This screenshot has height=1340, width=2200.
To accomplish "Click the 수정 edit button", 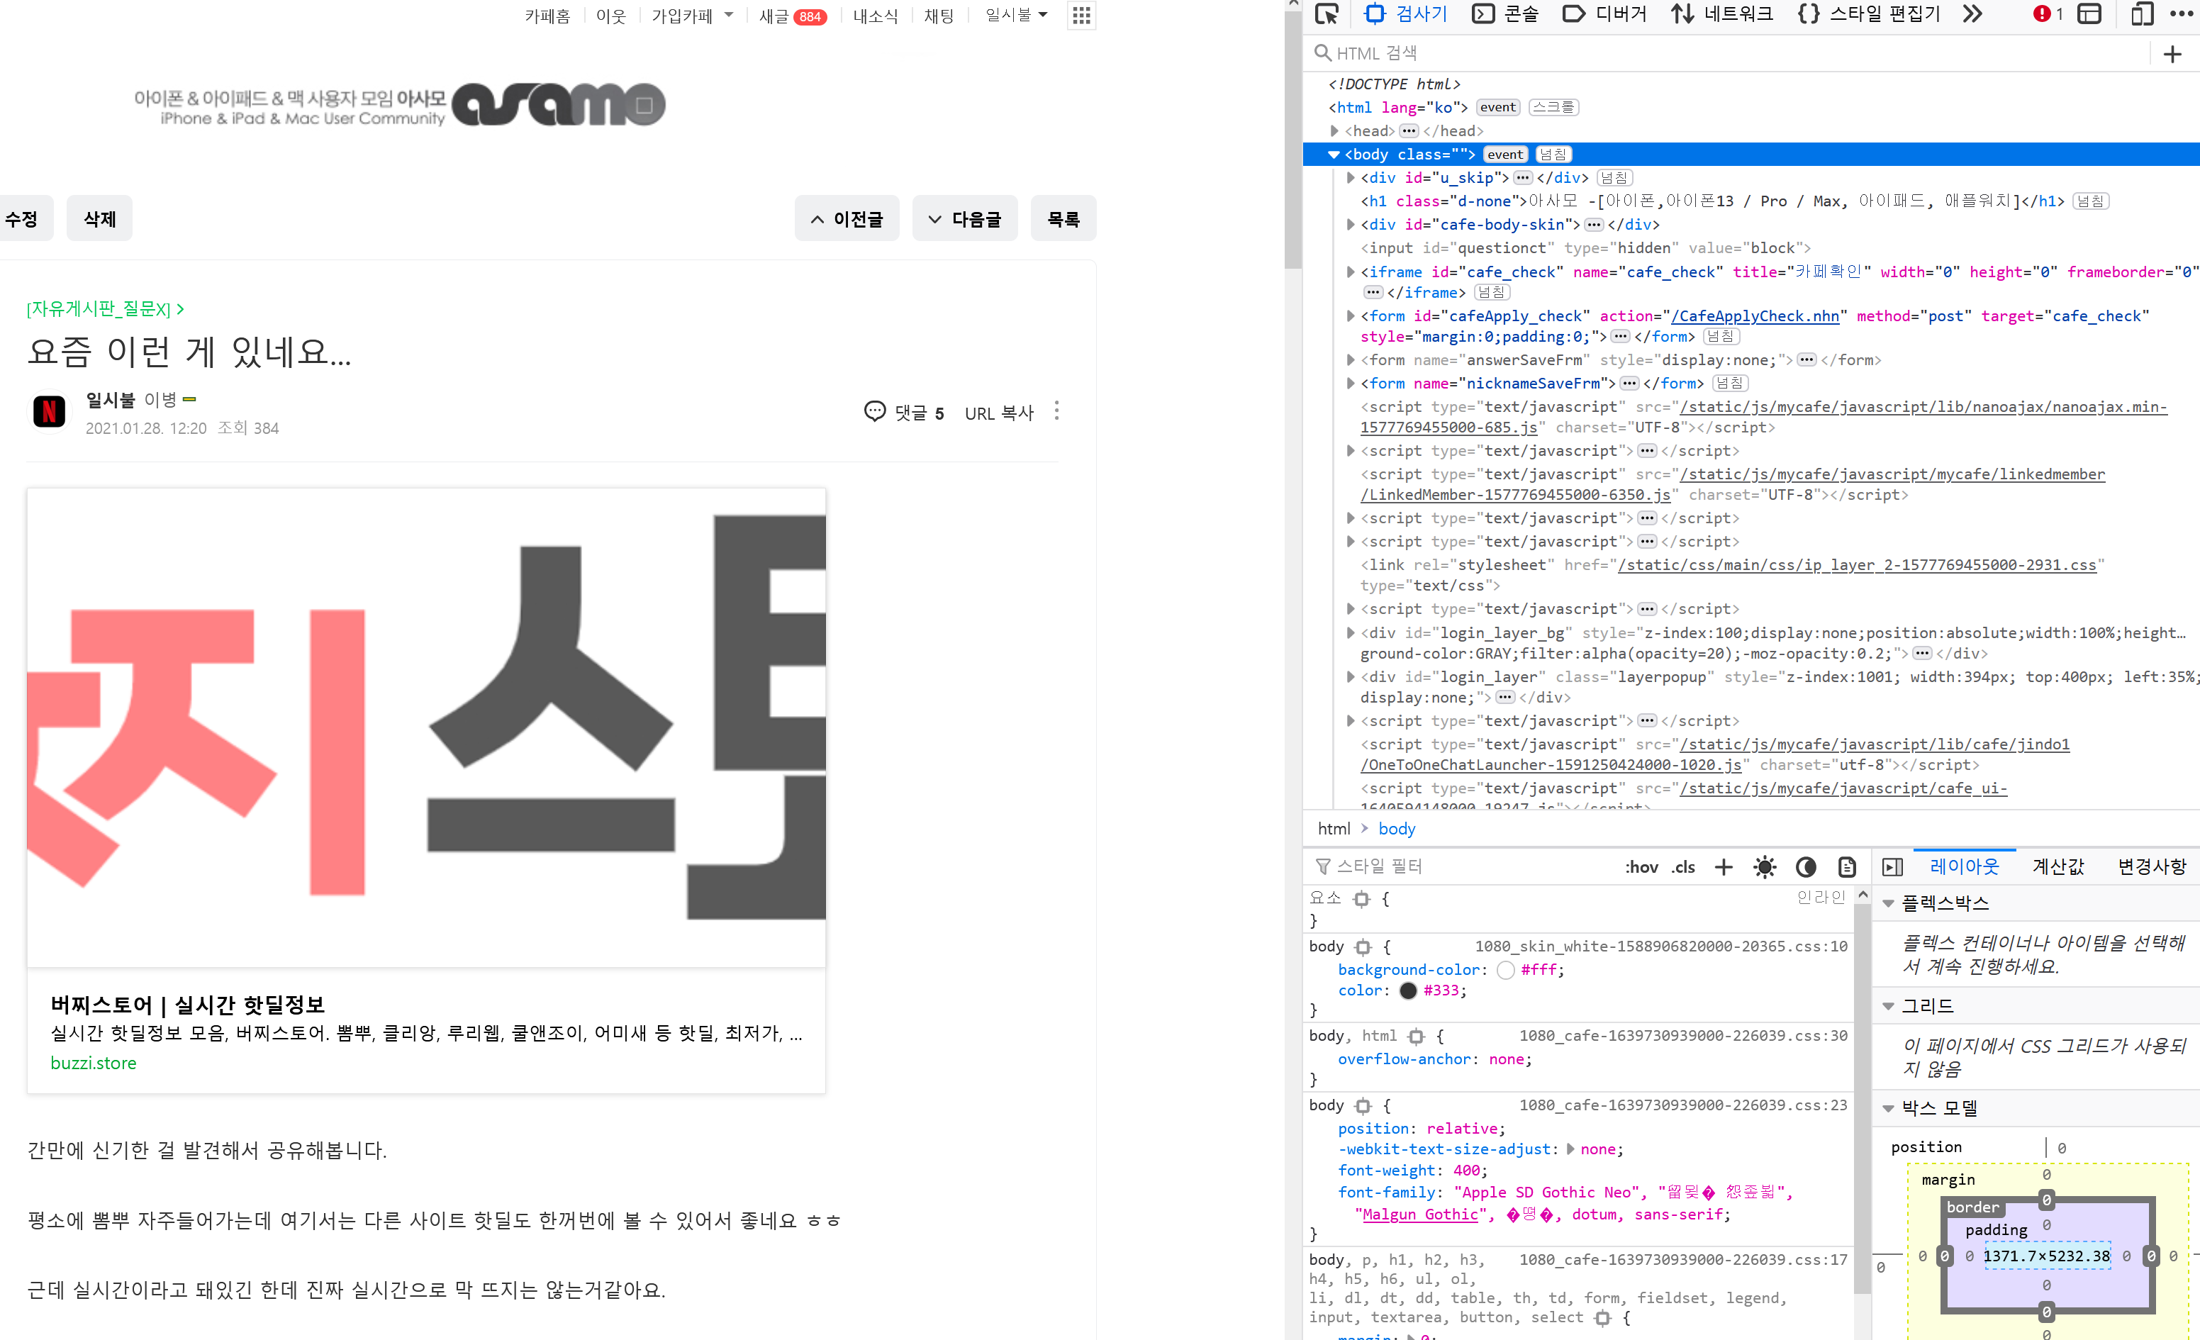I will click(23, 218).
